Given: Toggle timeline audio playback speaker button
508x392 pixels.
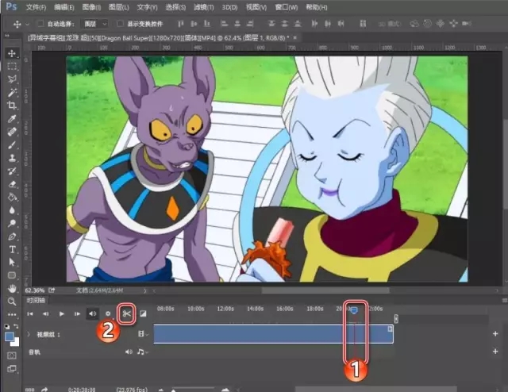Looking at the screenshot, I should coord(93,313).
